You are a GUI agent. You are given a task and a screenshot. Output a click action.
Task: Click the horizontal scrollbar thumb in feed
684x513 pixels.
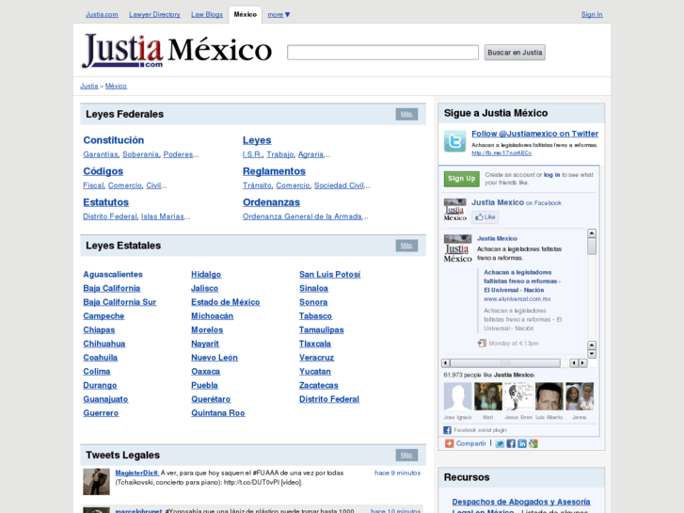(505, 362)
